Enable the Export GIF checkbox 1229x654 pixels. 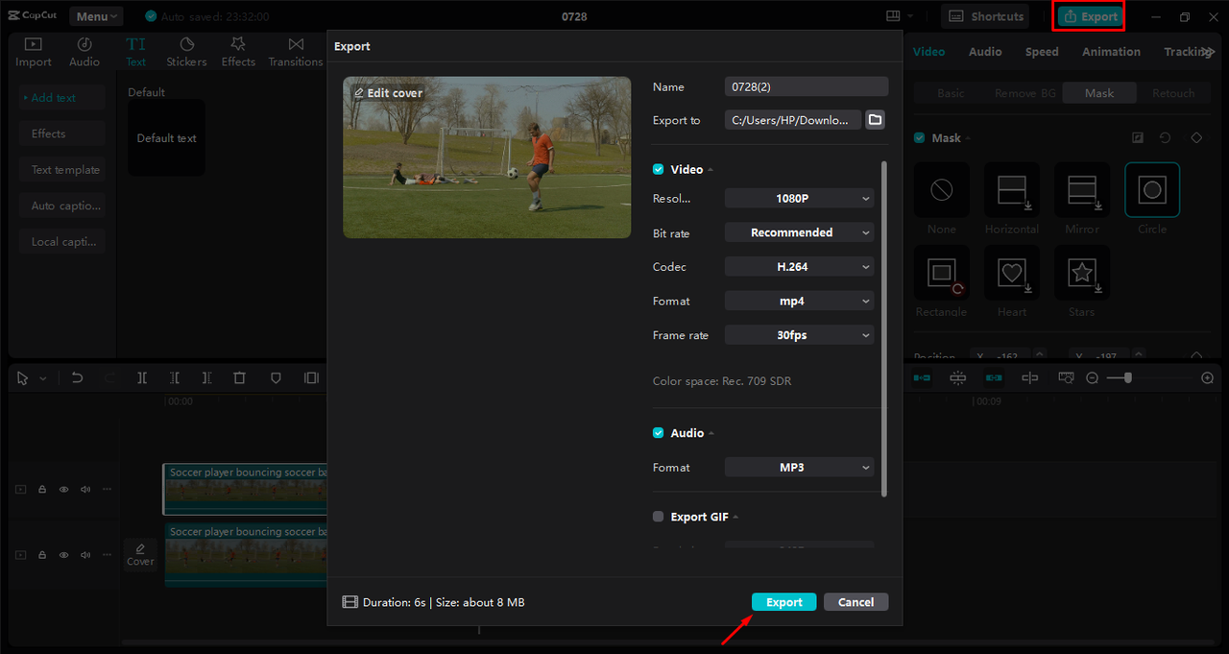click(x=659, y=517)
